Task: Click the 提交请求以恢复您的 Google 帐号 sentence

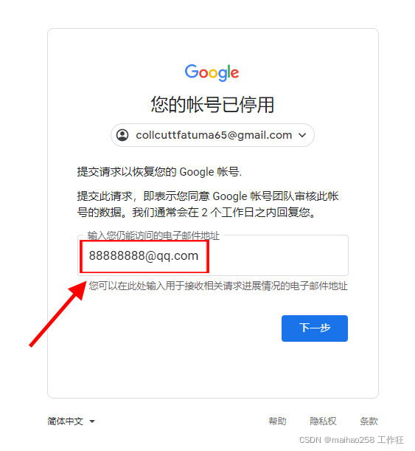Action: coord(159,172)
